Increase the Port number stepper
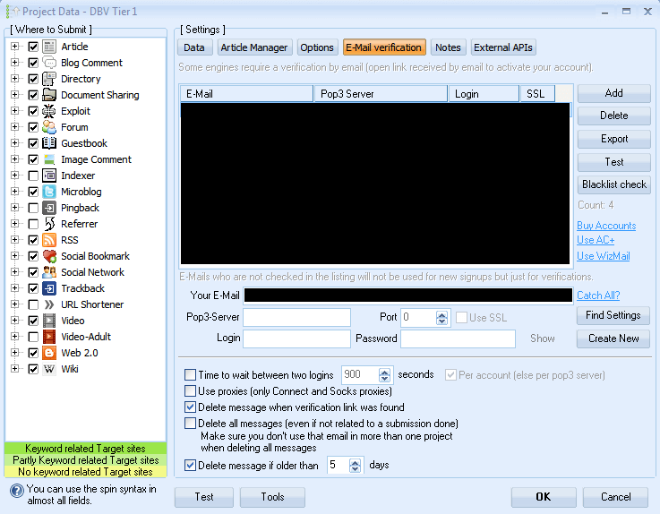Screen dimensions: 660x514 click(x=441, y=313)
